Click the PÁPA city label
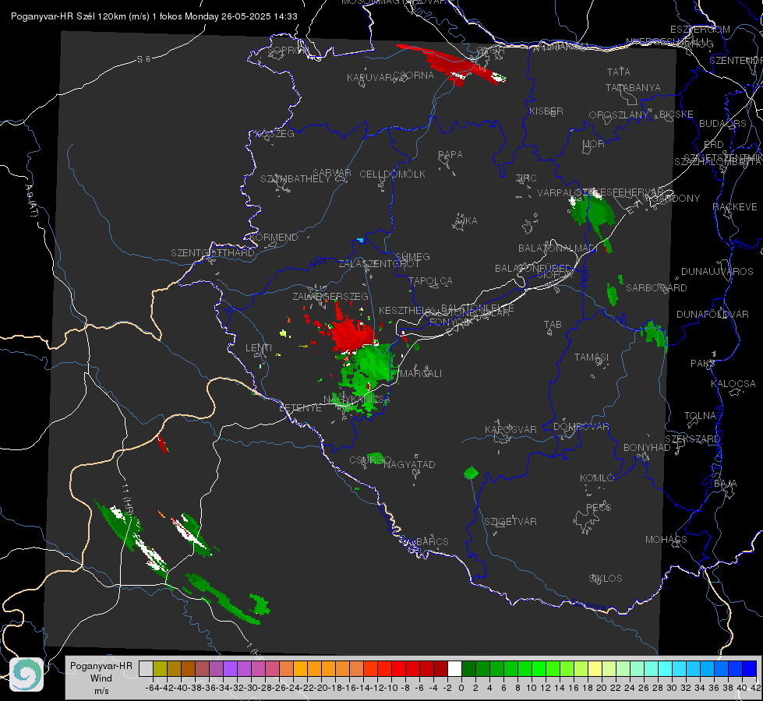This screenshot has height=701, width=763. coord(450,155)
